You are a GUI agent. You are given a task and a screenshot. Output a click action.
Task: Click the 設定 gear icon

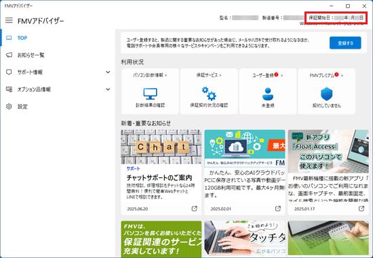point(9,106)
